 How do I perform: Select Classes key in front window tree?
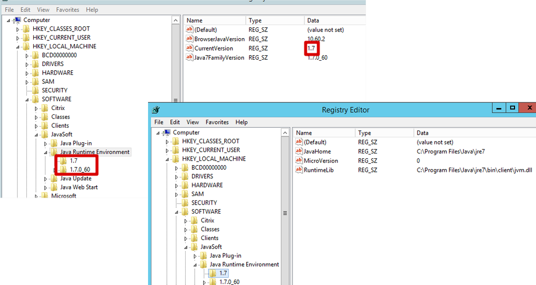(210, 229)
